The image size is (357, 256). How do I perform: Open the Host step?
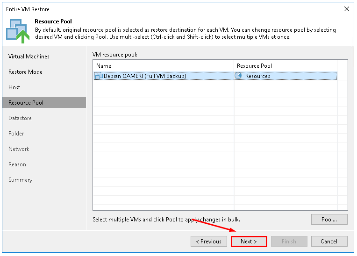click(14, 87)
